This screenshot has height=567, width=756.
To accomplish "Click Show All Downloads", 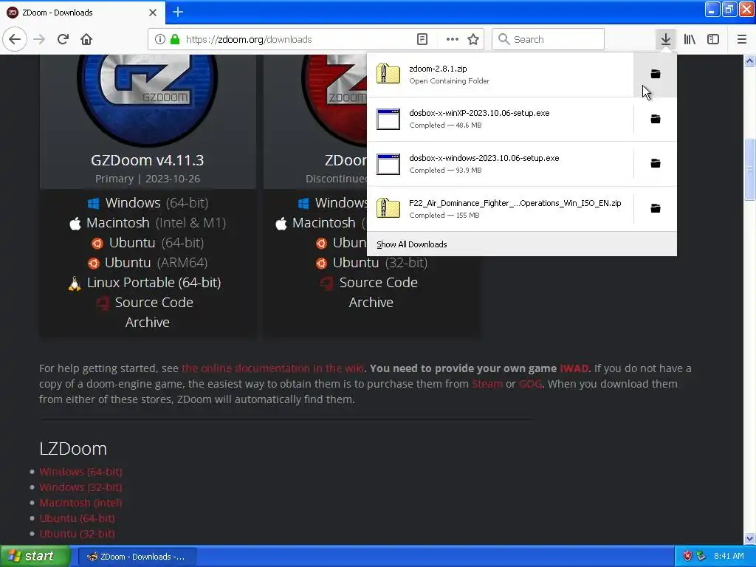I will [x=522, y=244].
